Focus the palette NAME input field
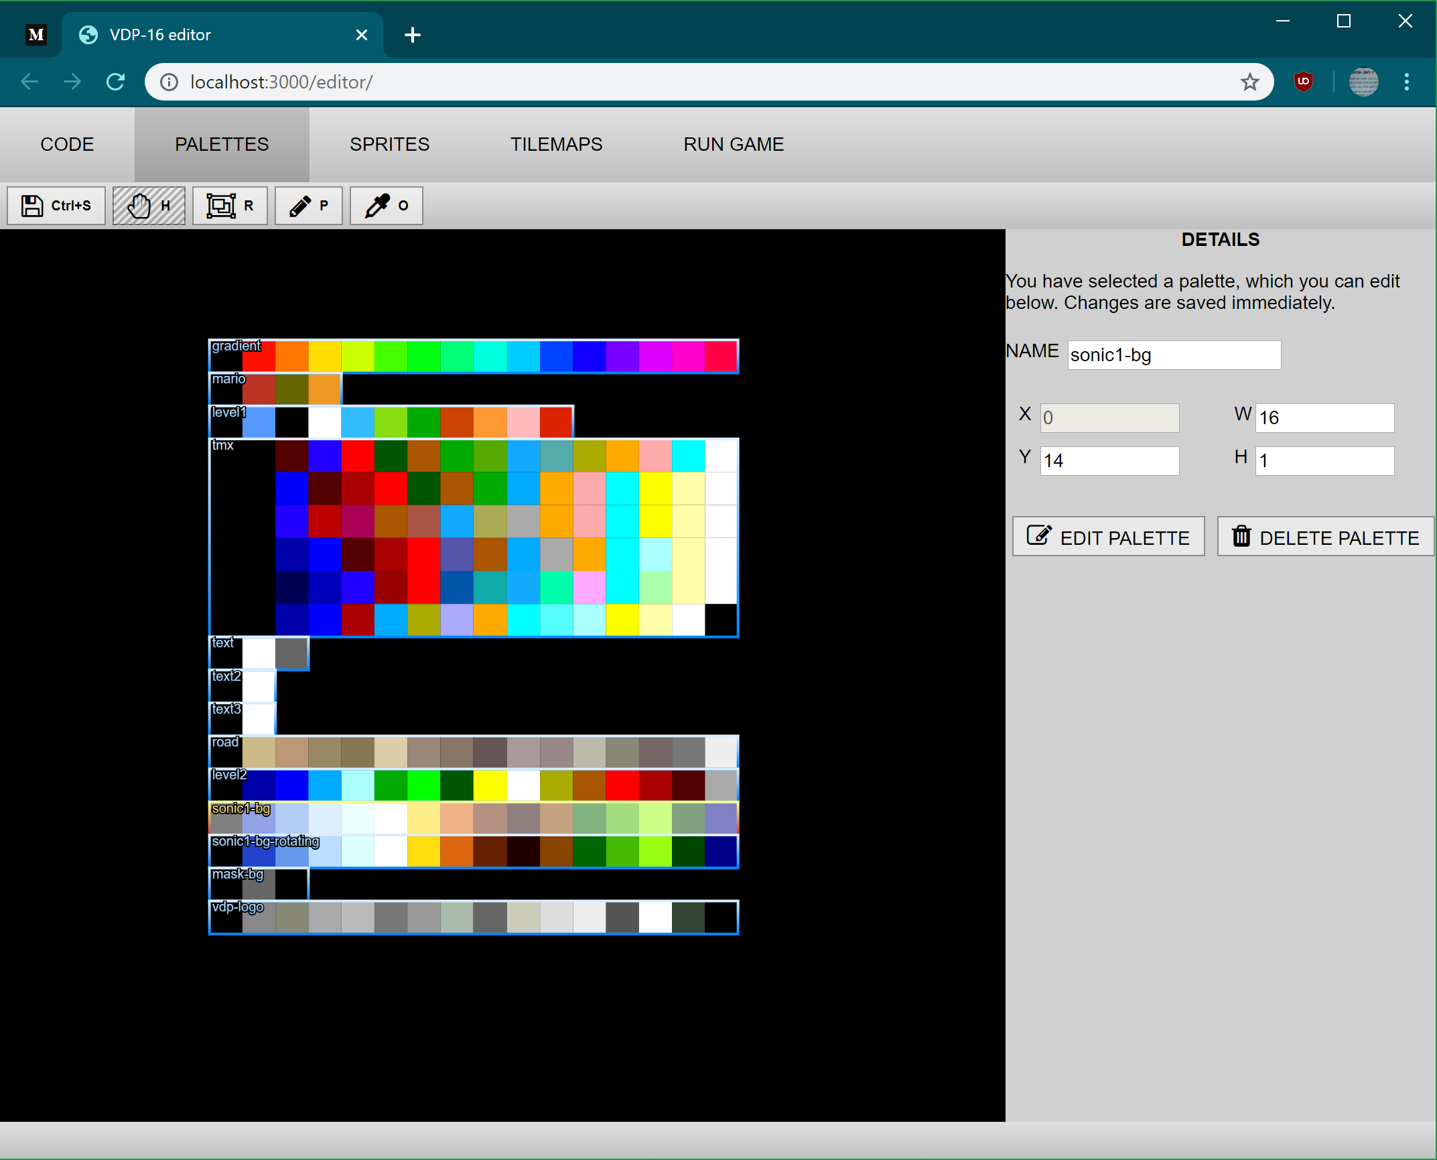This screenshot has height=1160, width=1437. point(1173,355)
